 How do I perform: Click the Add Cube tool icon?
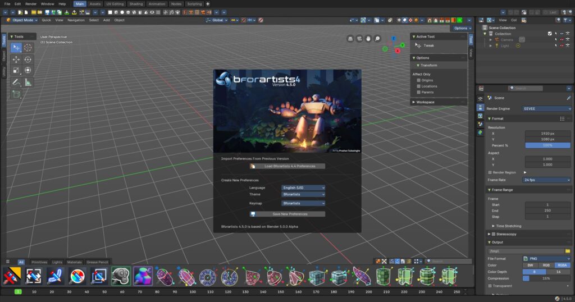coord(16,94)
